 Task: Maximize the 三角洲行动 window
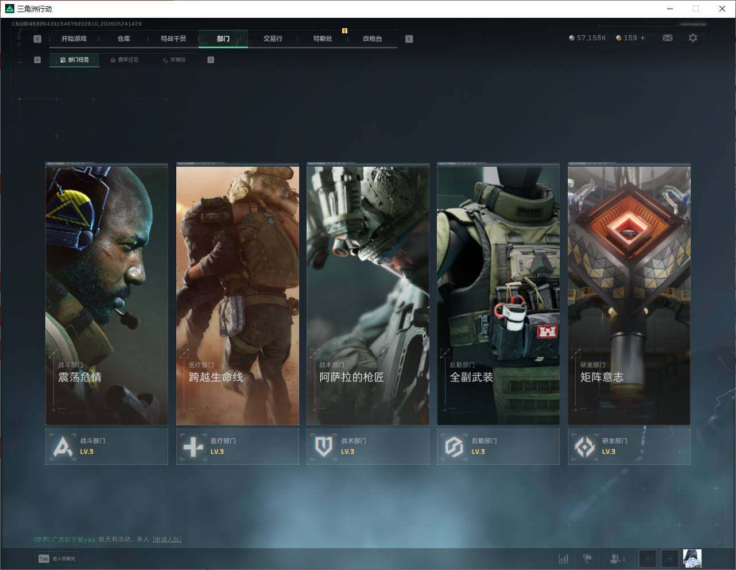[696, 9]
